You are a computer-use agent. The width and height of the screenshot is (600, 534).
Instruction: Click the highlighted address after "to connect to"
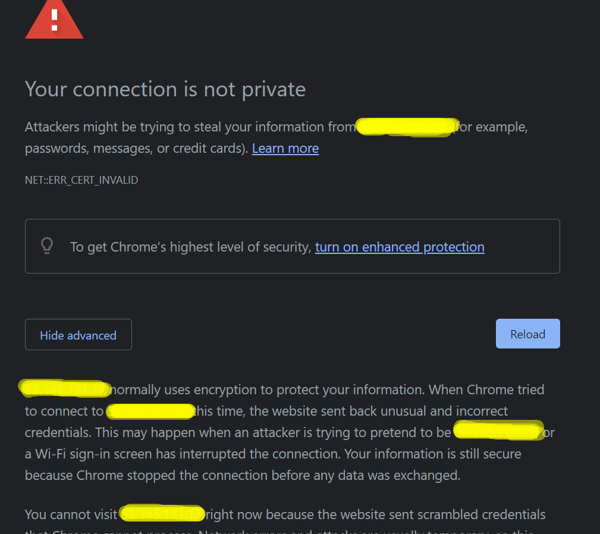(x=151, y=411)
